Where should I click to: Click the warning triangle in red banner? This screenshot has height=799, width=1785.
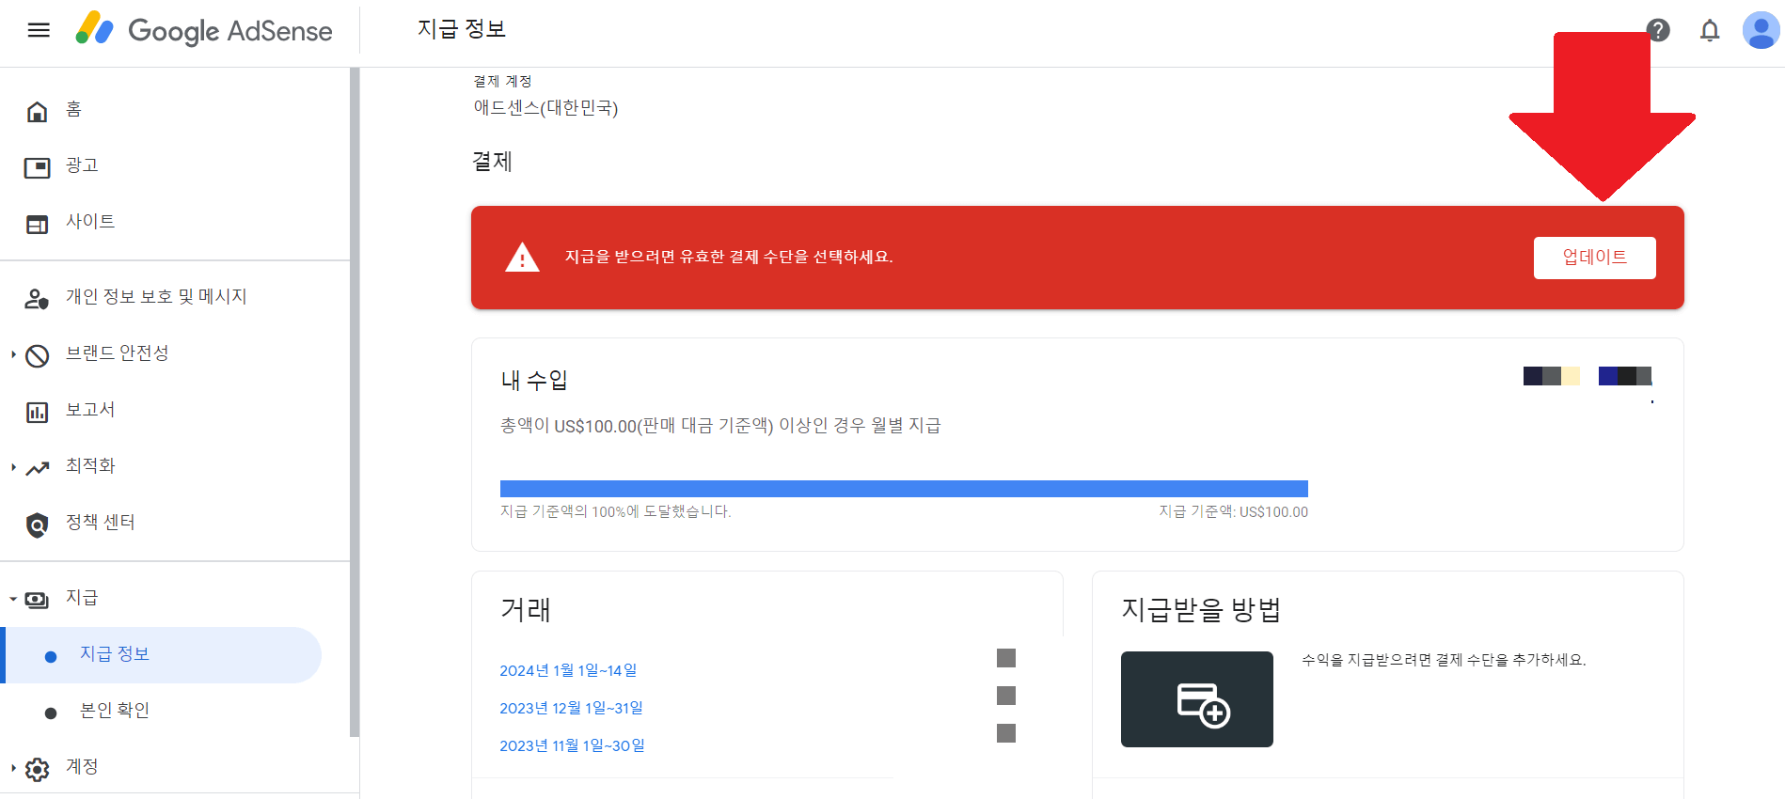[x=522, y=258]
